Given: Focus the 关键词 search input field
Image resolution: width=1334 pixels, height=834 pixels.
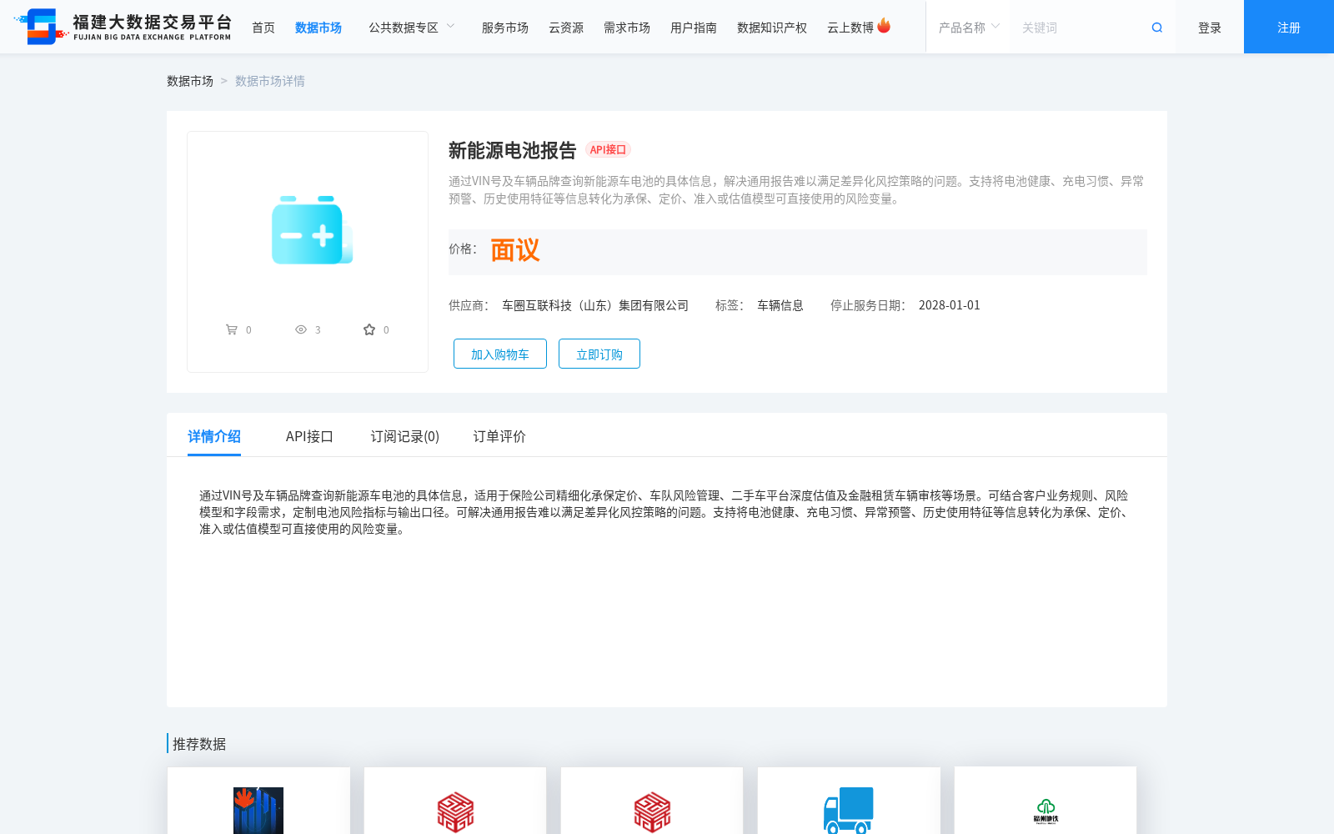Looking at the screenshot, I should click(x=1080, y=28).
